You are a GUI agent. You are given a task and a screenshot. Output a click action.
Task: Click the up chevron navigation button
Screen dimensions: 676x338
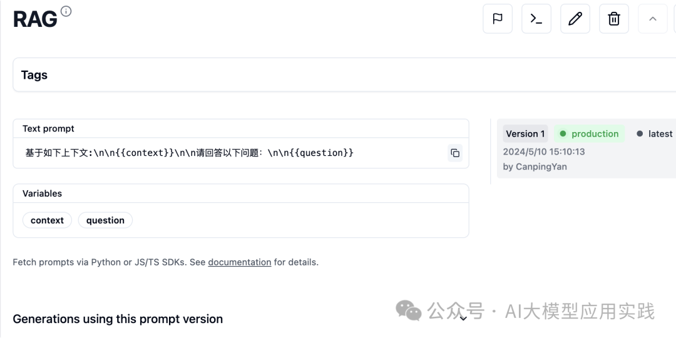653,19
